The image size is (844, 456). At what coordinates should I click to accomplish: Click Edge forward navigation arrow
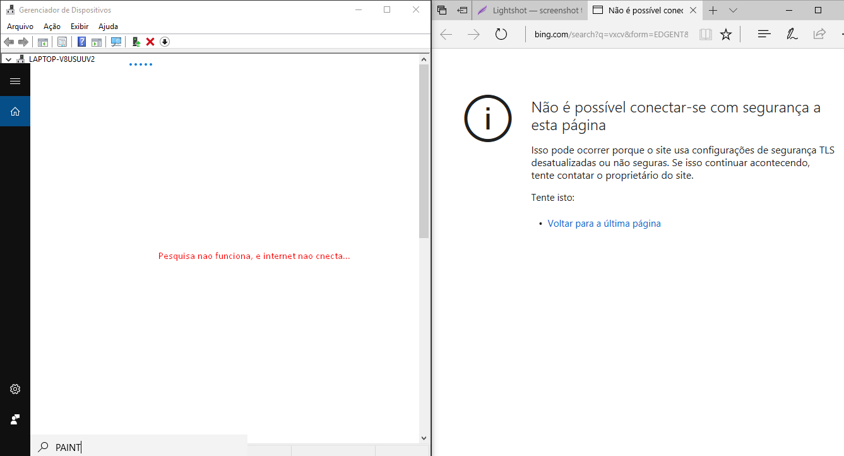tap(473, 34)
